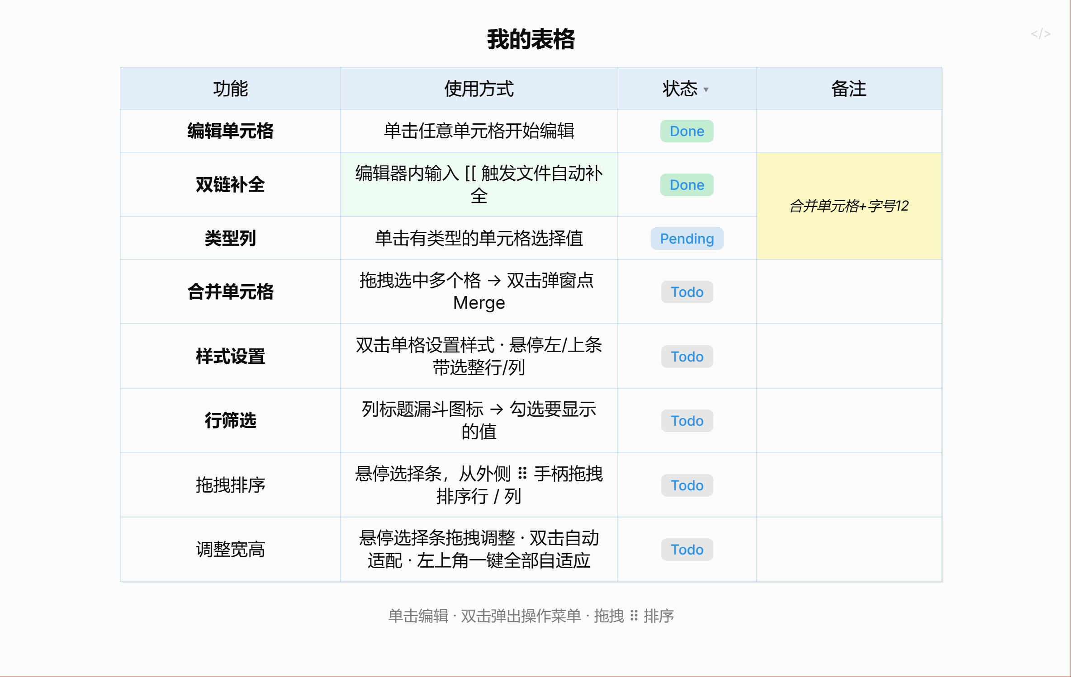Open the Pending status tag
The width and height of the screenshot is (1071, 677).
(x=687, y=238)
